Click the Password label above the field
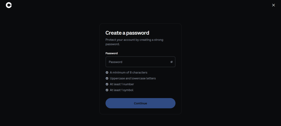This screenshot has height=126, width=281. pos(111,53)
